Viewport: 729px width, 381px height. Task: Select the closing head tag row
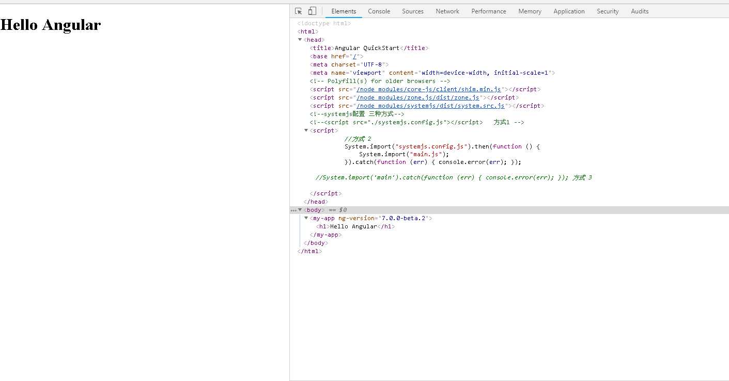[316, 202]
